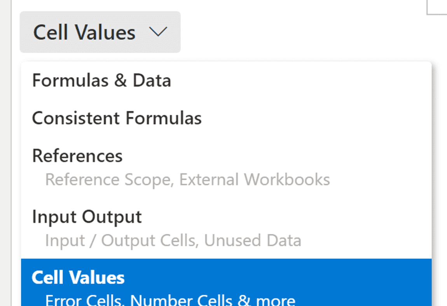Click the gray strip along the left edge

tap(5, 155)
